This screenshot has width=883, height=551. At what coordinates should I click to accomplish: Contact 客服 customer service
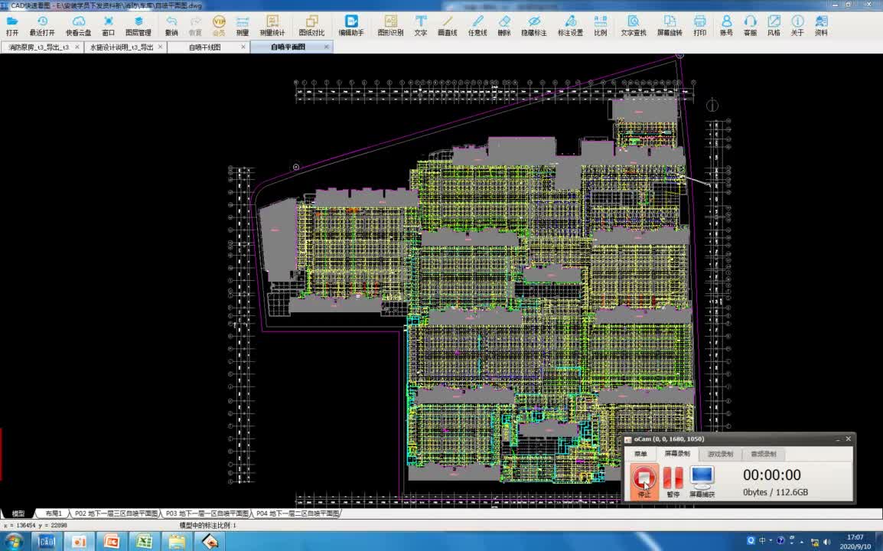(750, 26)
